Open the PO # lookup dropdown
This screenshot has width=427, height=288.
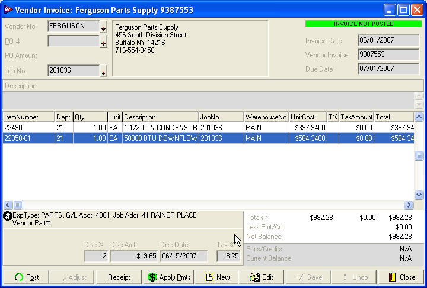[103, 42]
